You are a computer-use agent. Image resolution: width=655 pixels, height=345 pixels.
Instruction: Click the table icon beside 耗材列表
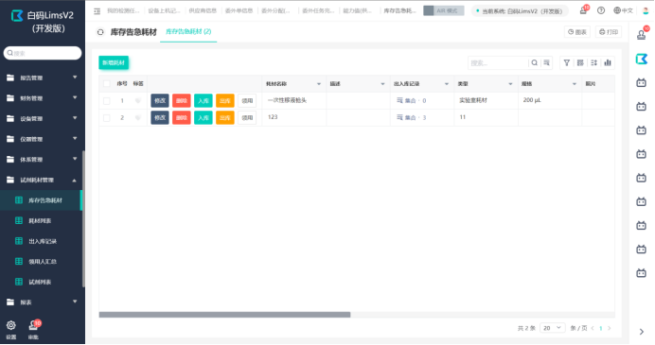(19, 220)
